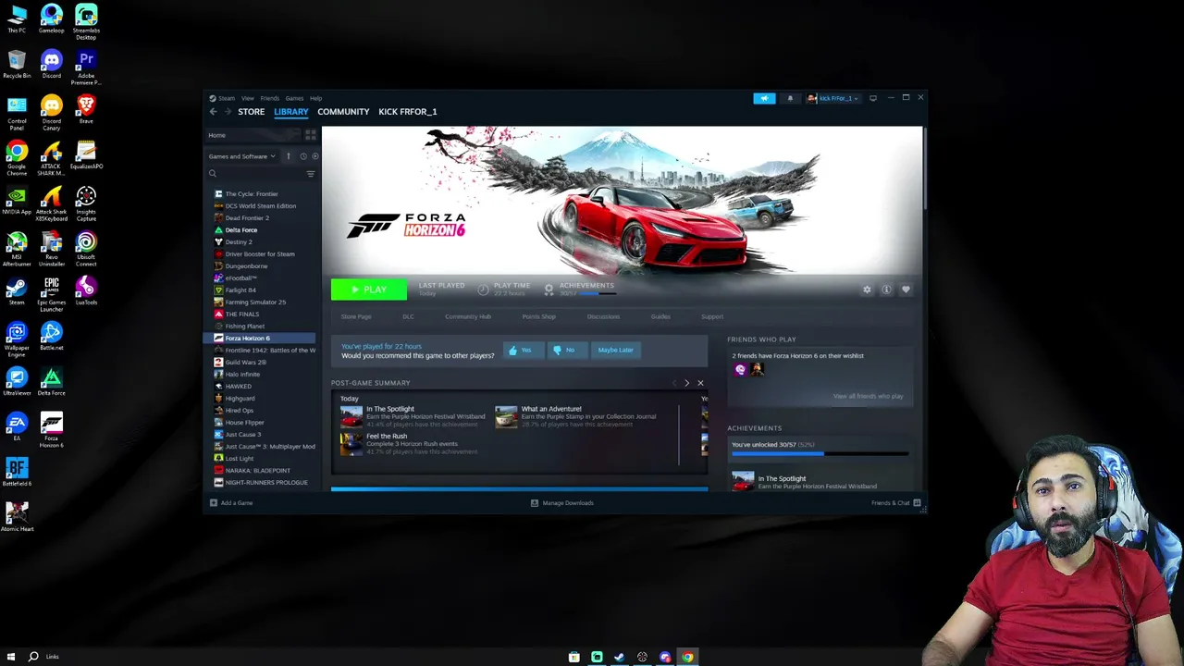Open the Discussions link

coord(603,316)
